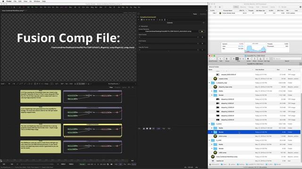Click the Start Frame slider
Viewport: 302px width, 169px height.
(x=168, y=37)
